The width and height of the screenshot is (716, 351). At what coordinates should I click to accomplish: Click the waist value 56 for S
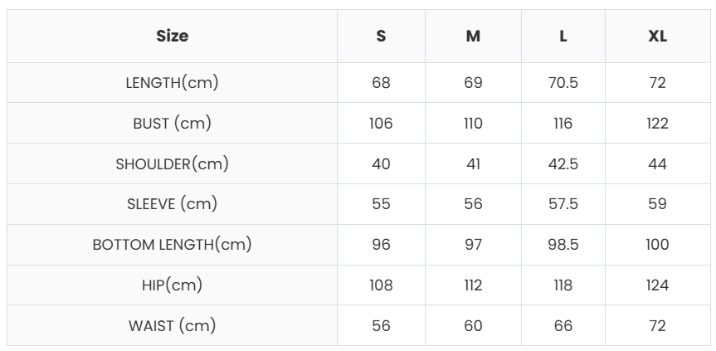(x=381, y=326)
